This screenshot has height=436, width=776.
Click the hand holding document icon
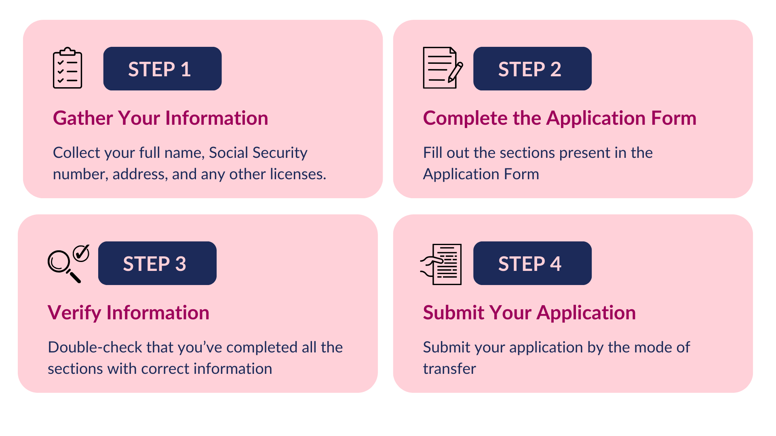pyautogui.click(x=442, y=264)
